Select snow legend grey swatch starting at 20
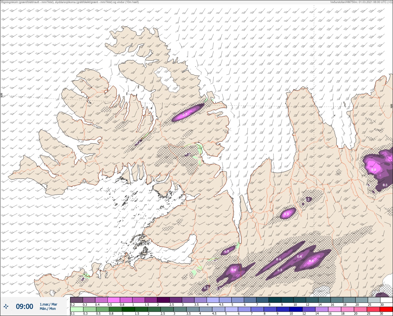 tap(361, 300)
